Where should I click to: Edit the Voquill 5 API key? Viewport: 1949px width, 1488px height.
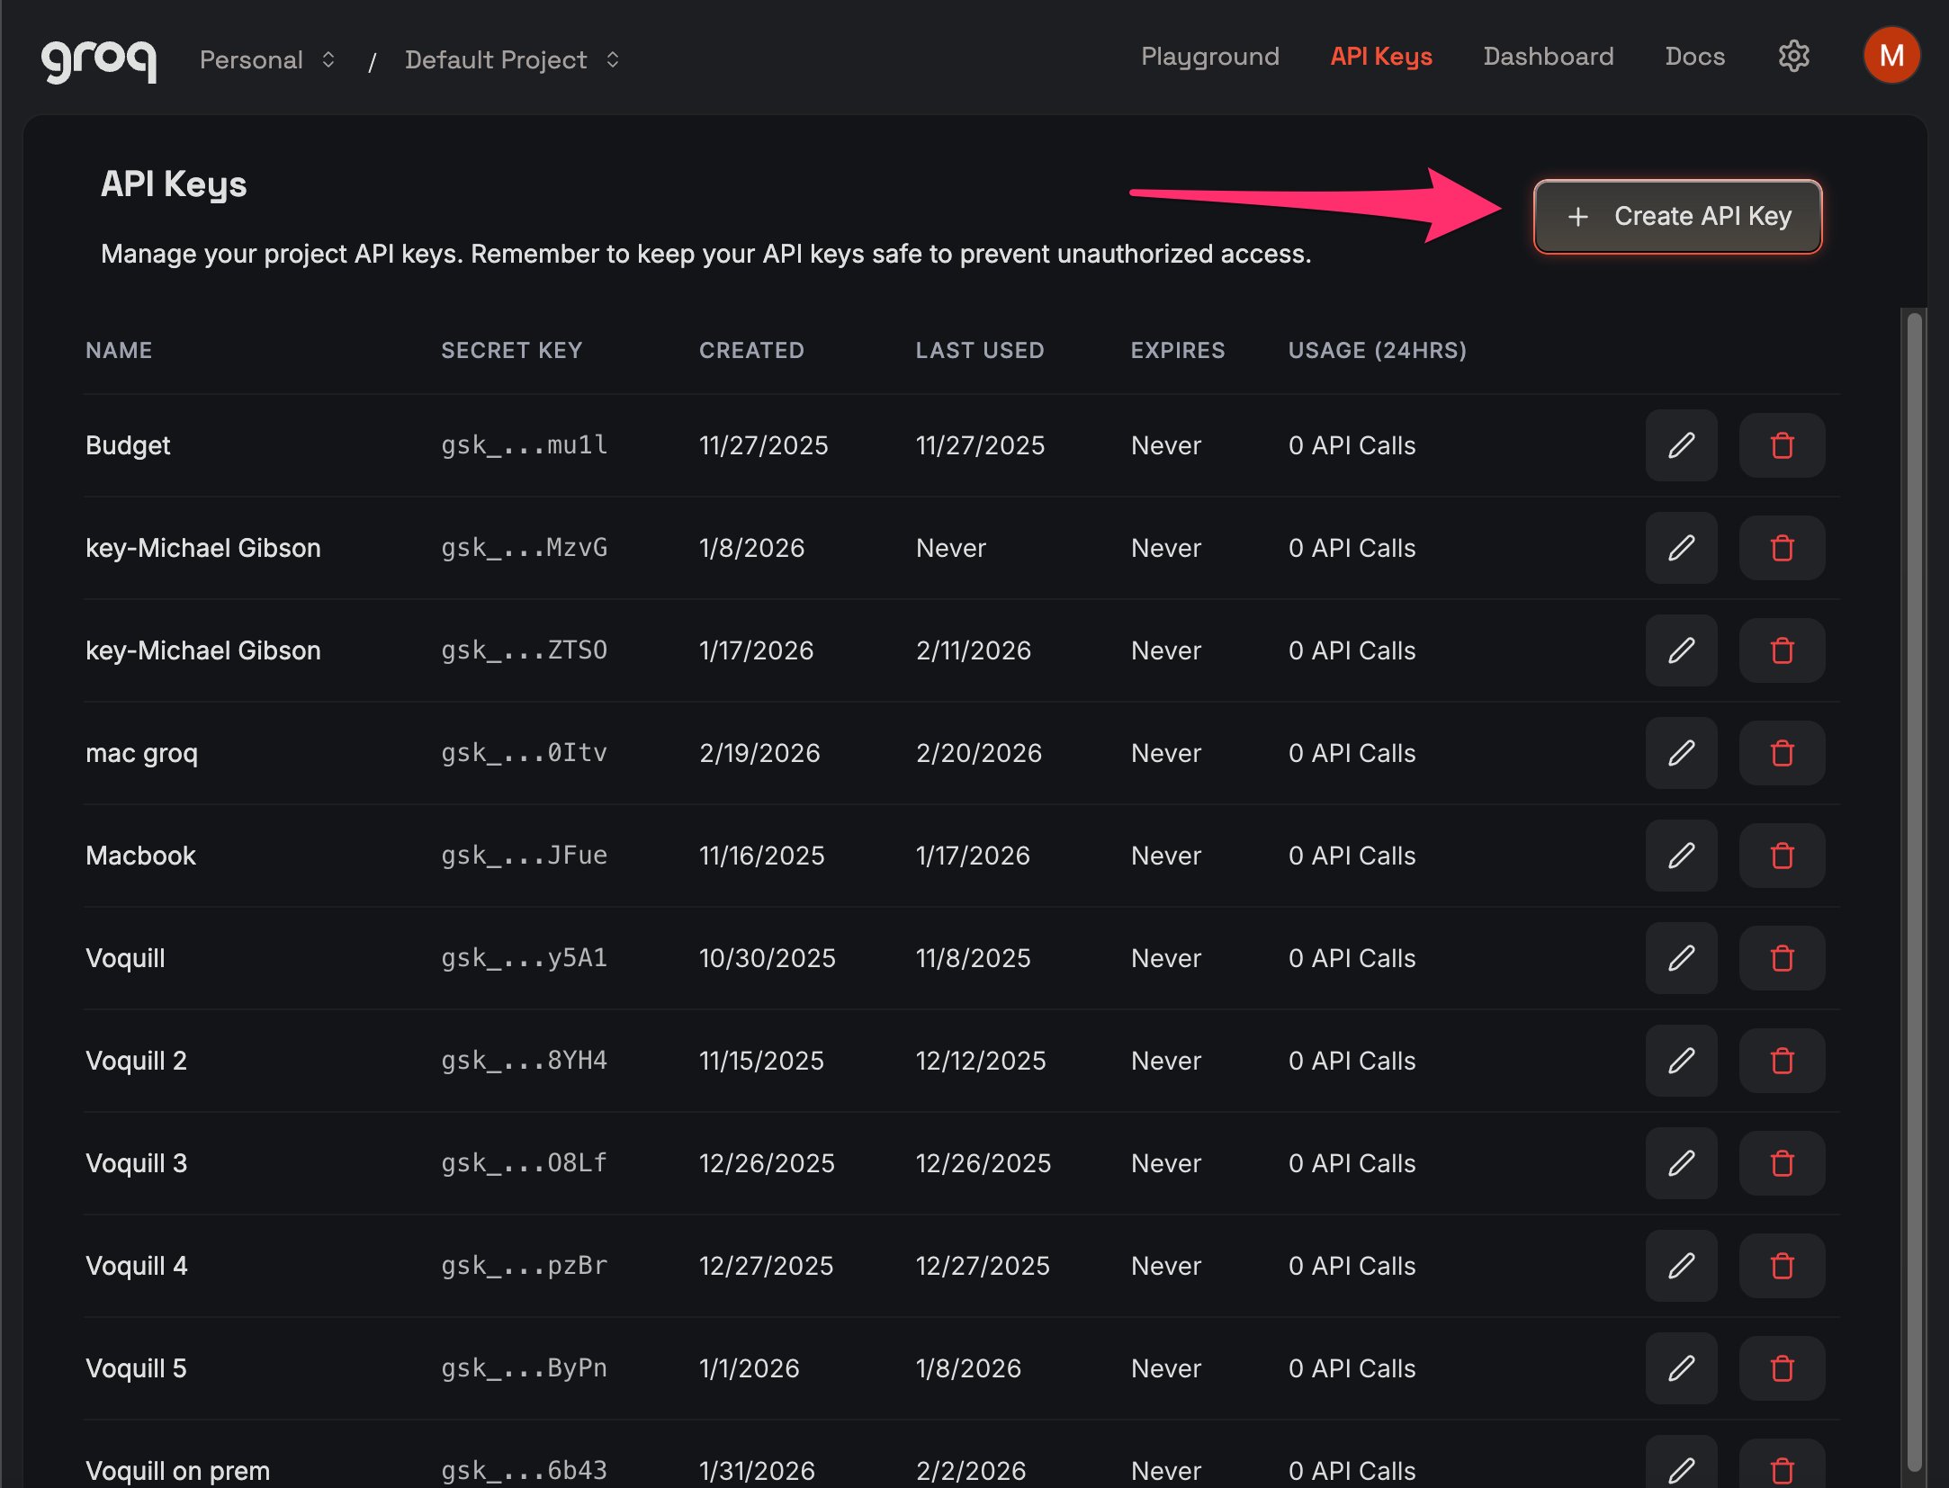(1681, 1368)
